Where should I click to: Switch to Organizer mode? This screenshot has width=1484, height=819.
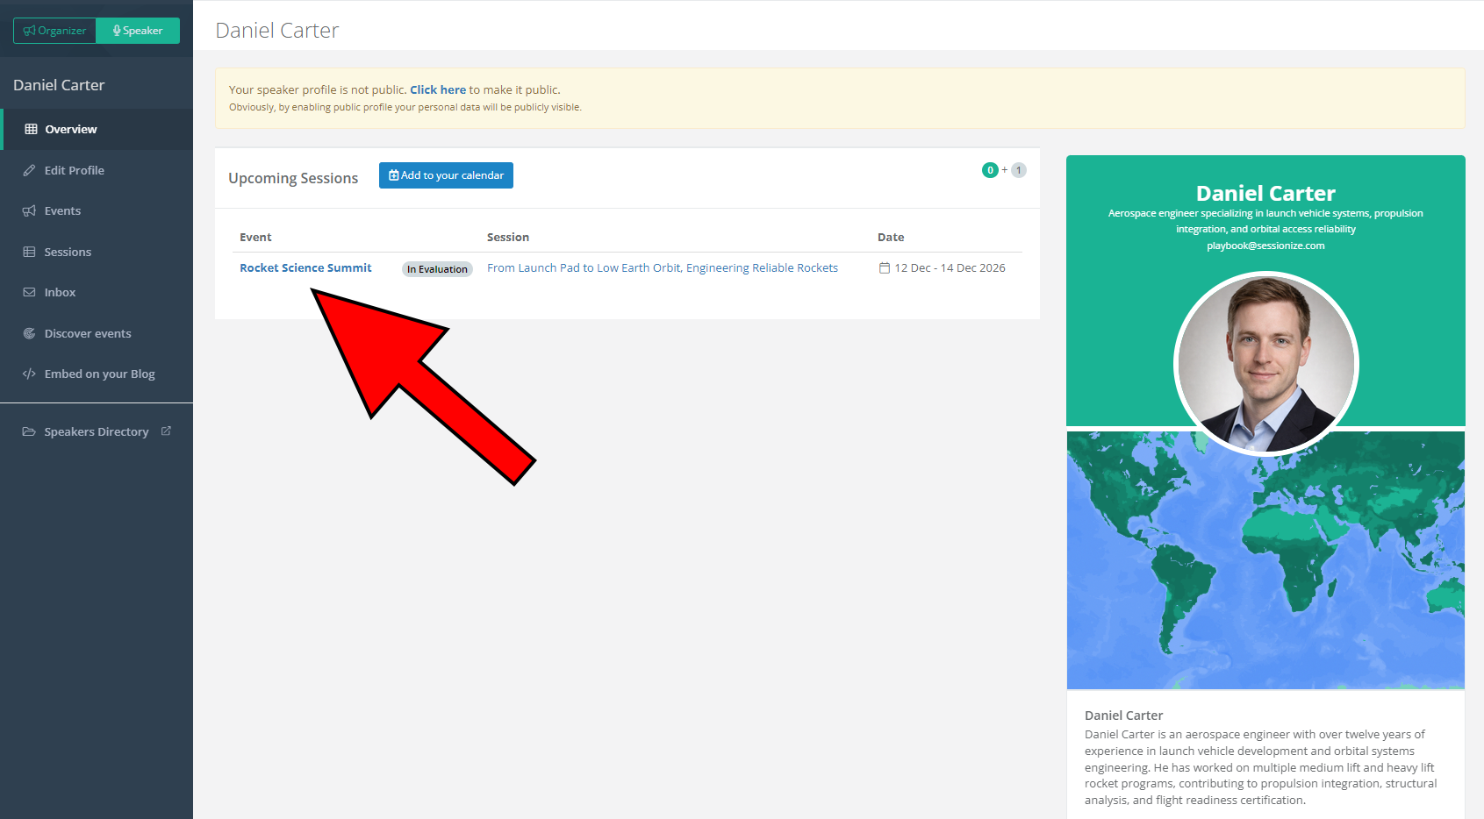coord(54,31)
